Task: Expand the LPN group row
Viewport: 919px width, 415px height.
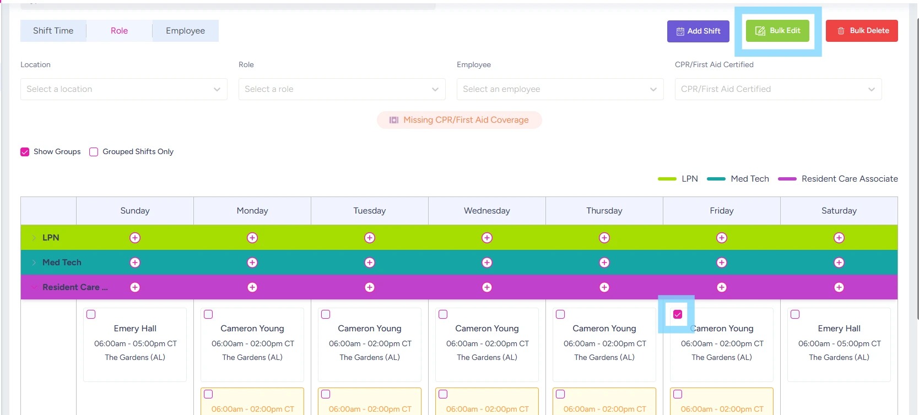Action: point(34,238)
